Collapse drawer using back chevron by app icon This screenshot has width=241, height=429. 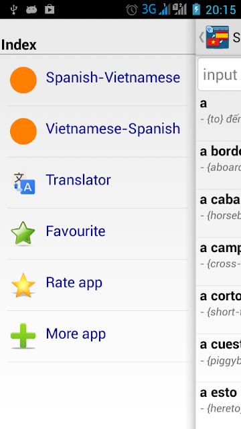pyautogui.click(x=202, y=38)
